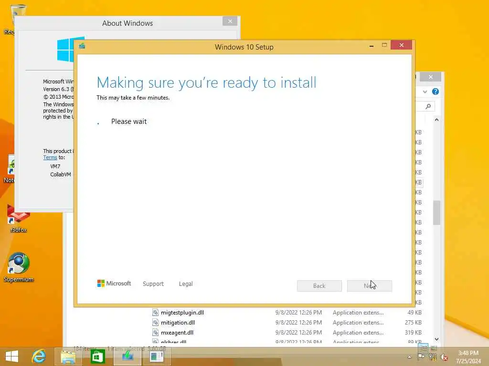Click the Windows Start button
The width and height of the screenshot is (489, 366).
(x=12, y=356)
